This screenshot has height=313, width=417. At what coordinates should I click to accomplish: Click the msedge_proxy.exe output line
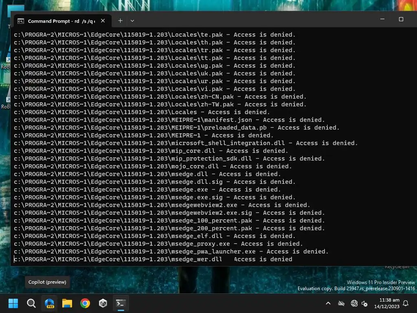point(158,244)
